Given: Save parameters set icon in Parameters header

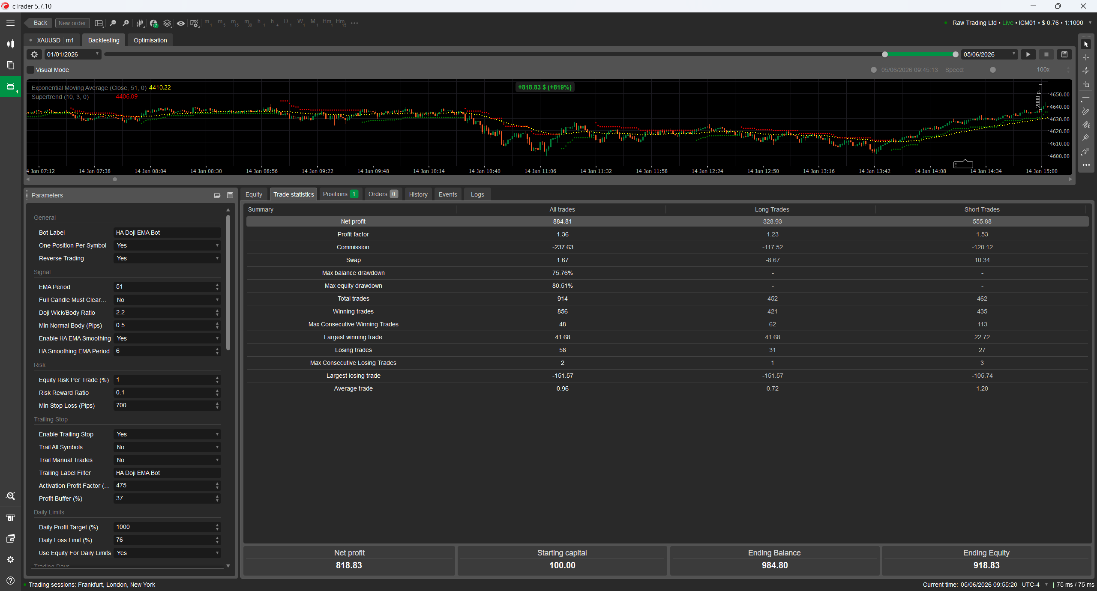Looking at the screenshot, I should (230, 195).
